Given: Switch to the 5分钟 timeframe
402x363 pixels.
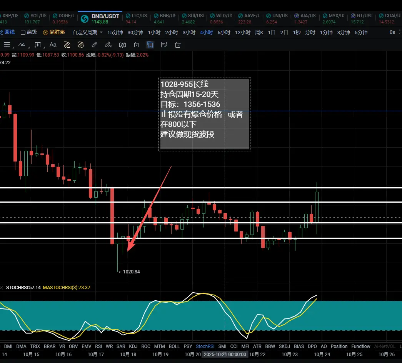Looking at the screenshot, I should coord(361,32).
